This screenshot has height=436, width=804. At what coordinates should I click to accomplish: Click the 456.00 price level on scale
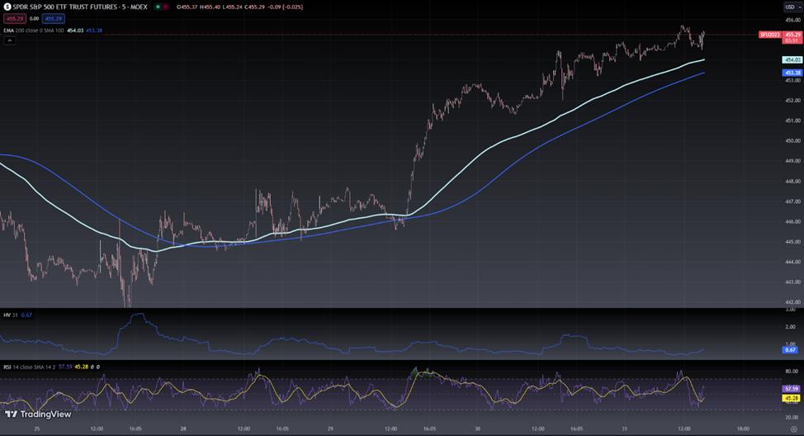pyautogui.click(x=792, y=20)
